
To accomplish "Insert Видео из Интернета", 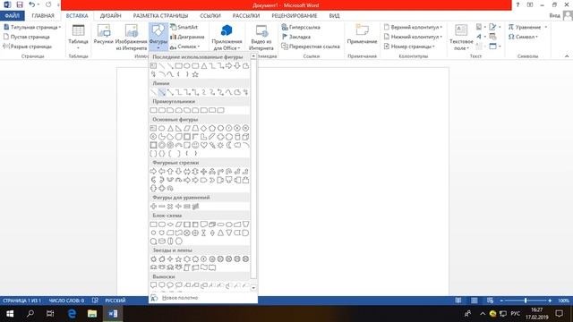I will [x=261, y=38].
